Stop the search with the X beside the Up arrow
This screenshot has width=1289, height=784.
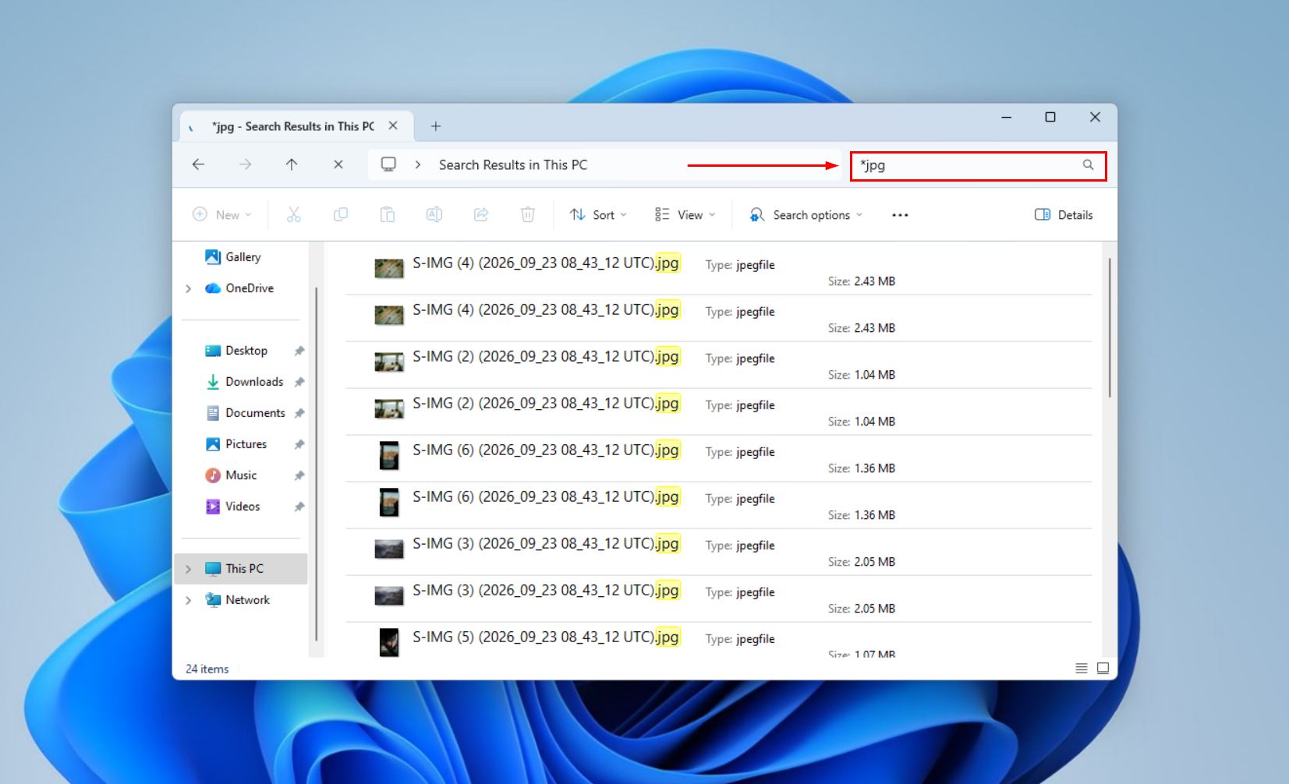[338, 164]
